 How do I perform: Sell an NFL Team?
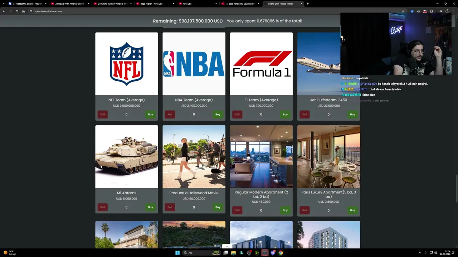103,115
